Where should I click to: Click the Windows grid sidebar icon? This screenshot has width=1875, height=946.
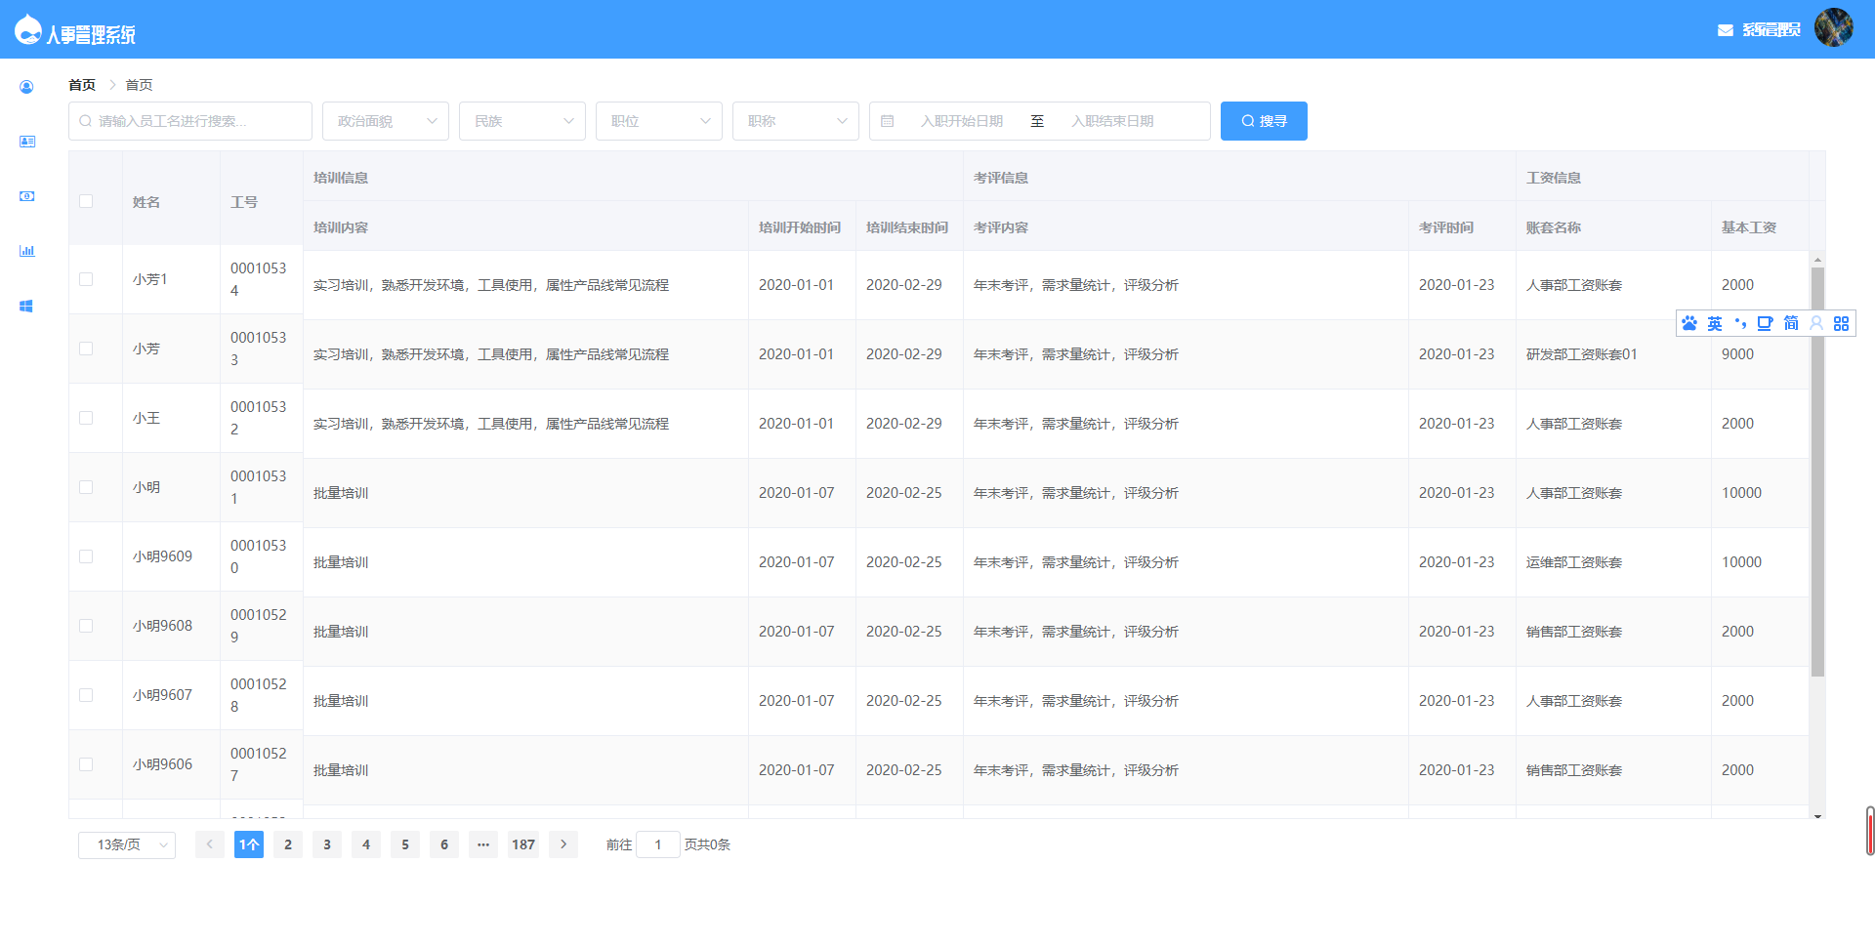click(26, 306)
